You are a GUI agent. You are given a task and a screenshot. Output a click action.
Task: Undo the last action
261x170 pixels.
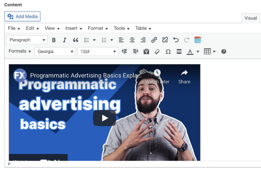[x=176, y=40]
